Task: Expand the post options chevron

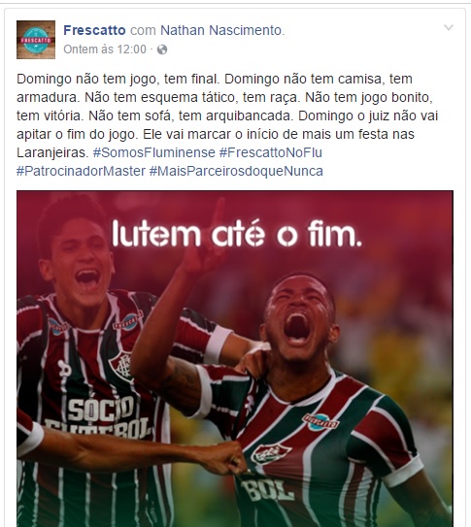Action: click(449, 27)
